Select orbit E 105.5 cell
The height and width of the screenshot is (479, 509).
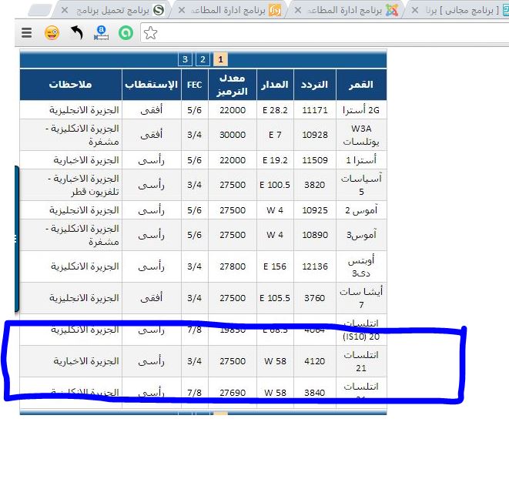pyautogui.click(x=275, y=298)
